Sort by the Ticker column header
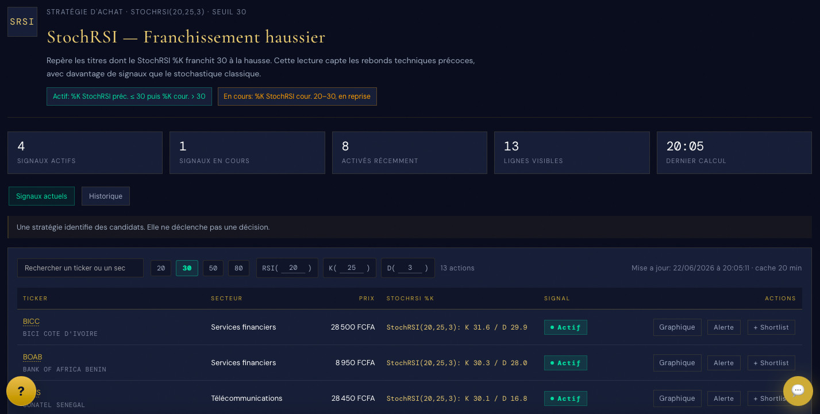This screenshot has height=414, width=820. (35, 299)
